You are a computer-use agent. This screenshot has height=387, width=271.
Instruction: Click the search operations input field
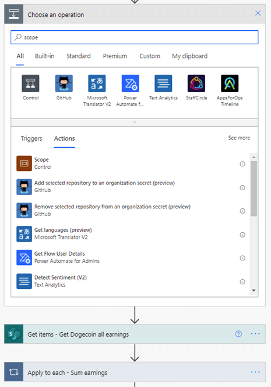pos(135,37)
